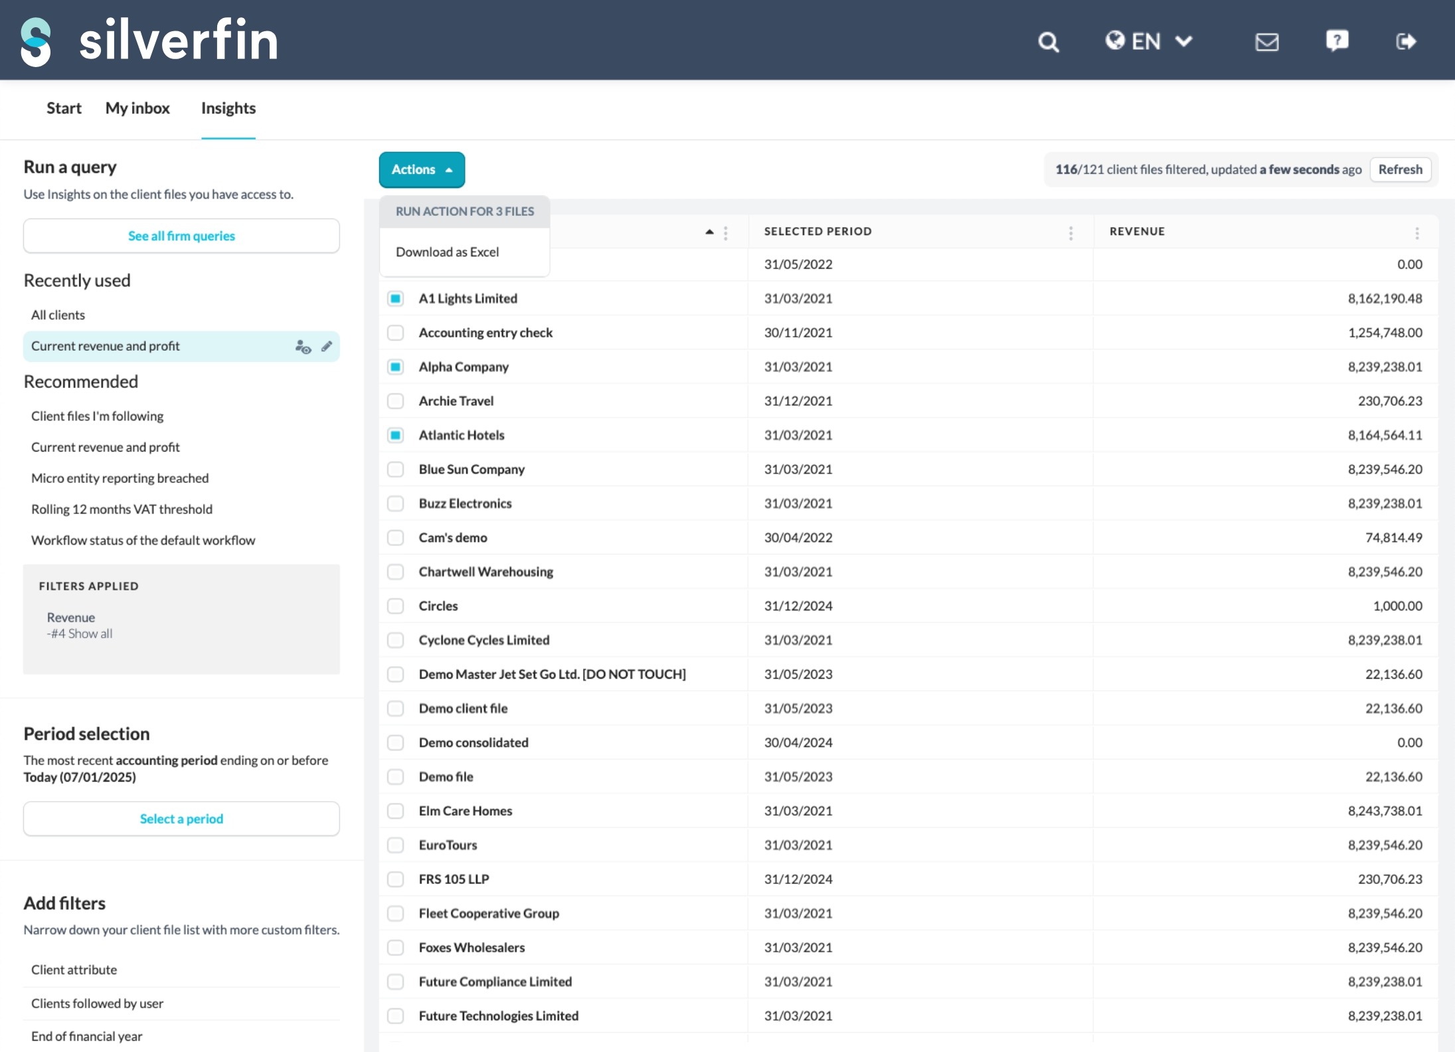The image size is (1455, 1052).
Task: Click the sign out icon
Action: (x=1406, y=42)
